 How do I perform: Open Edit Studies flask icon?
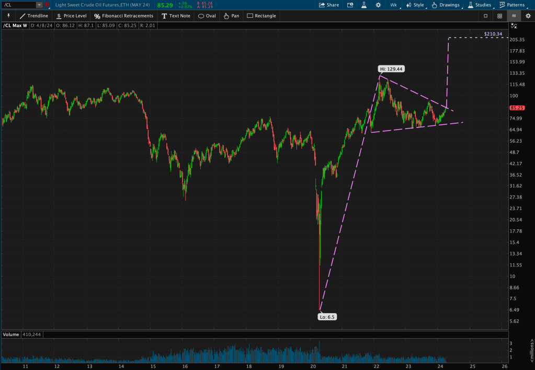pyautogui.click(x=363, y=5)
